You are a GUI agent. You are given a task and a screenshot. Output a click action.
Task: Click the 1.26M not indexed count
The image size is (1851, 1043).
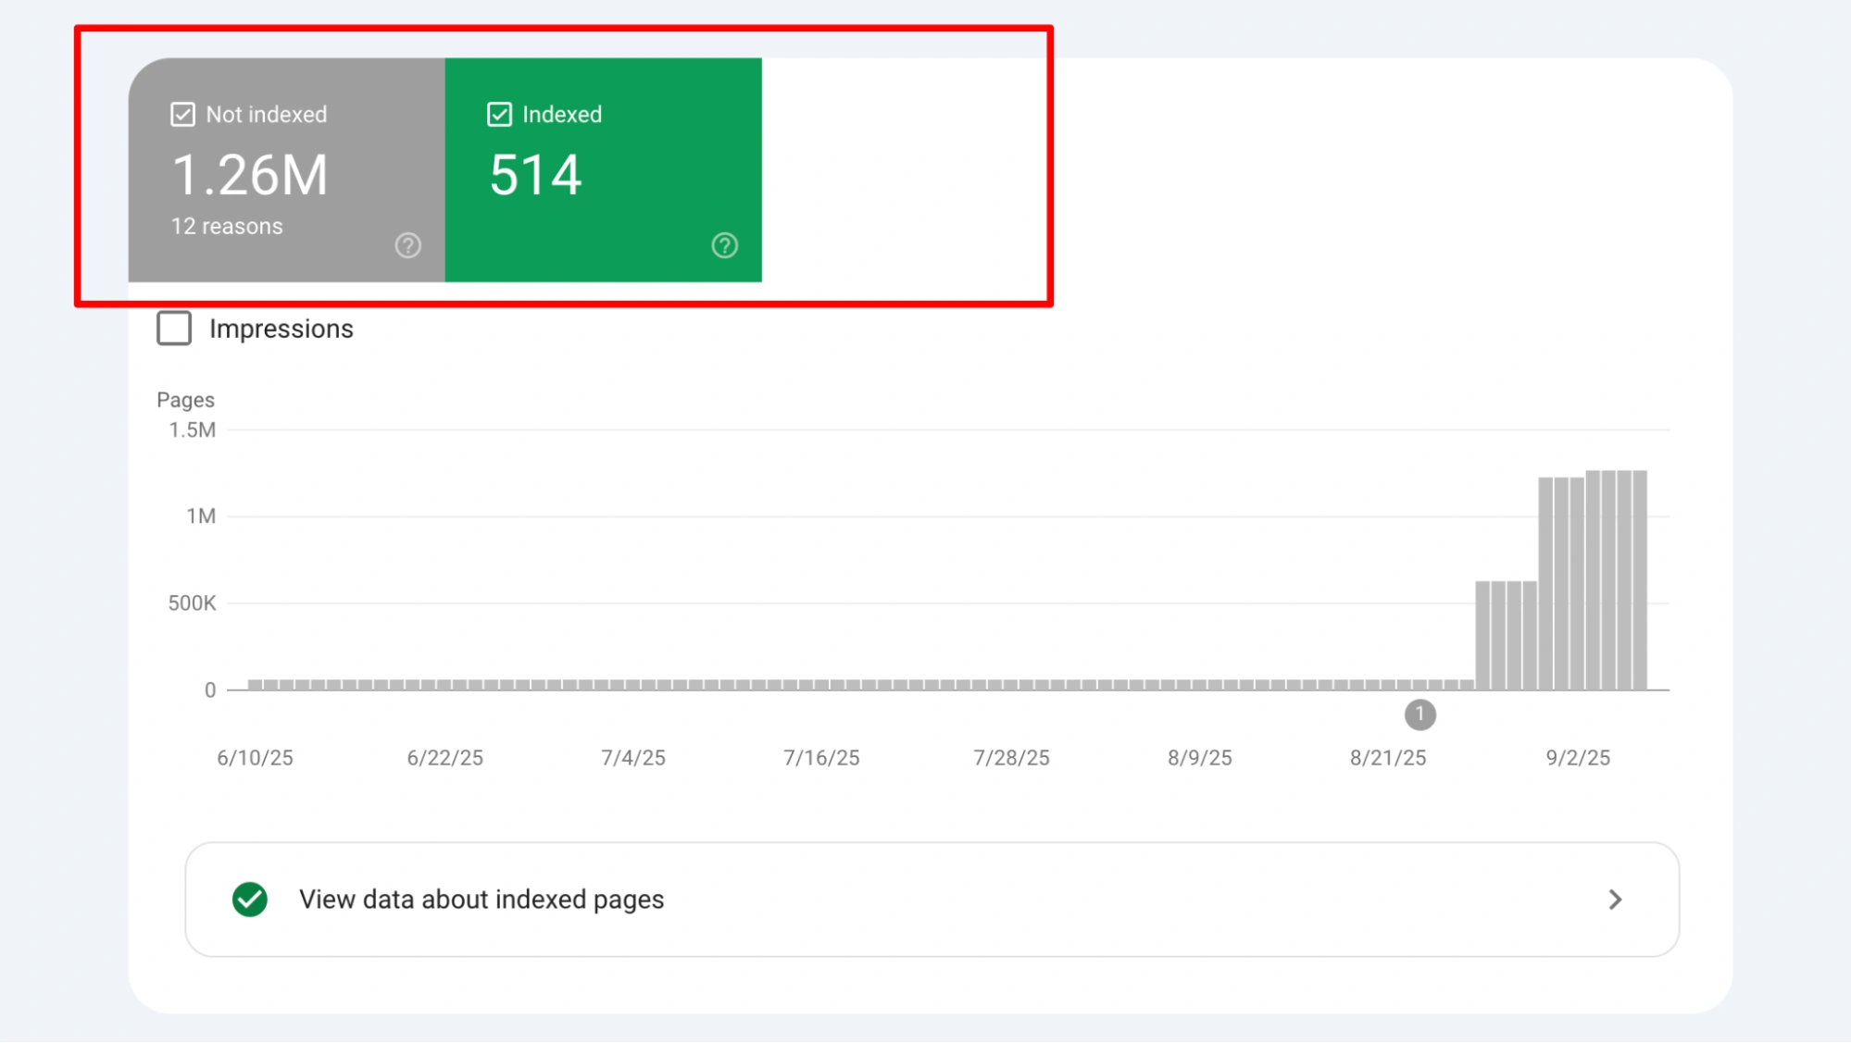pos(250,175)
